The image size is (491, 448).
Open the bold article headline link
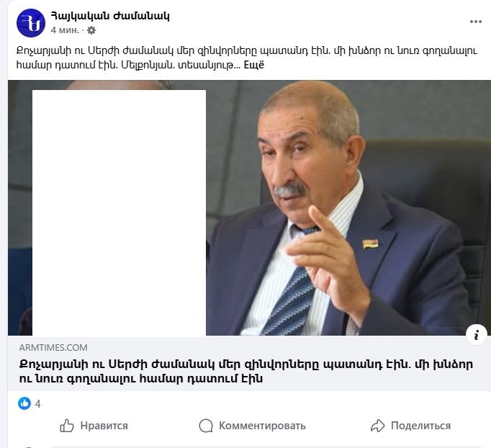(246, 371)
